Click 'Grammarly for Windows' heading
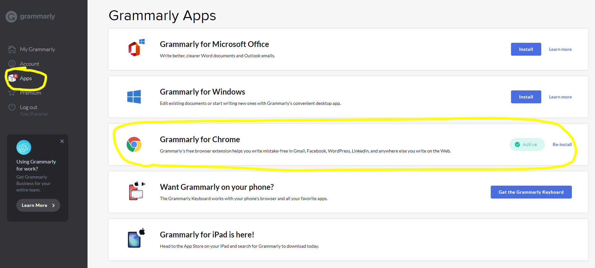595x268 pixels. 202,92
